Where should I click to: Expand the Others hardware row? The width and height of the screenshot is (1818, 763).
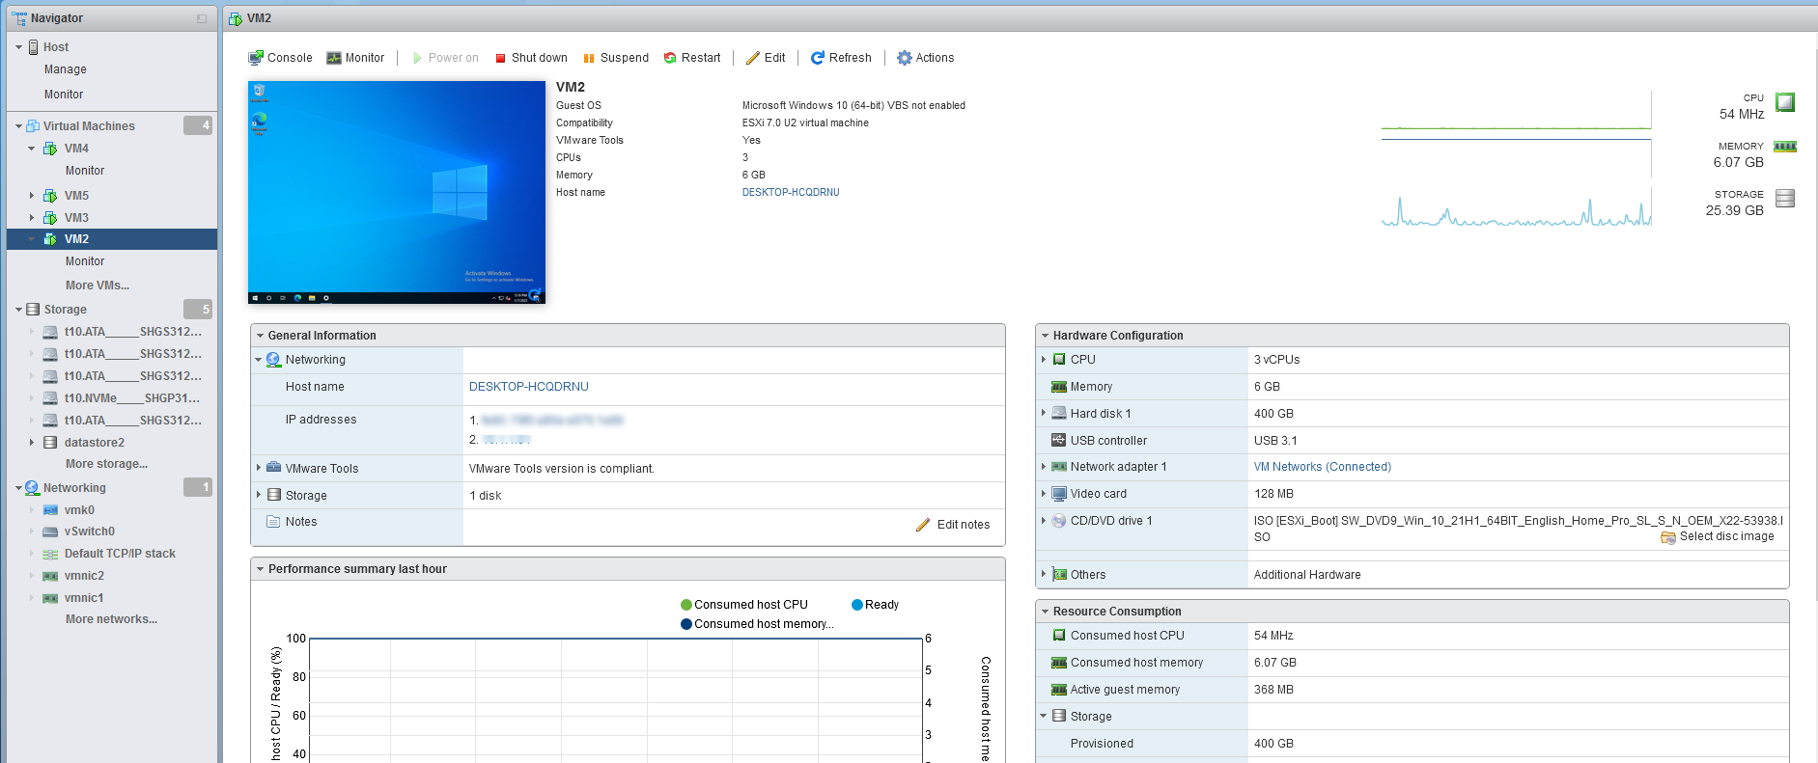pos(1044,574)
